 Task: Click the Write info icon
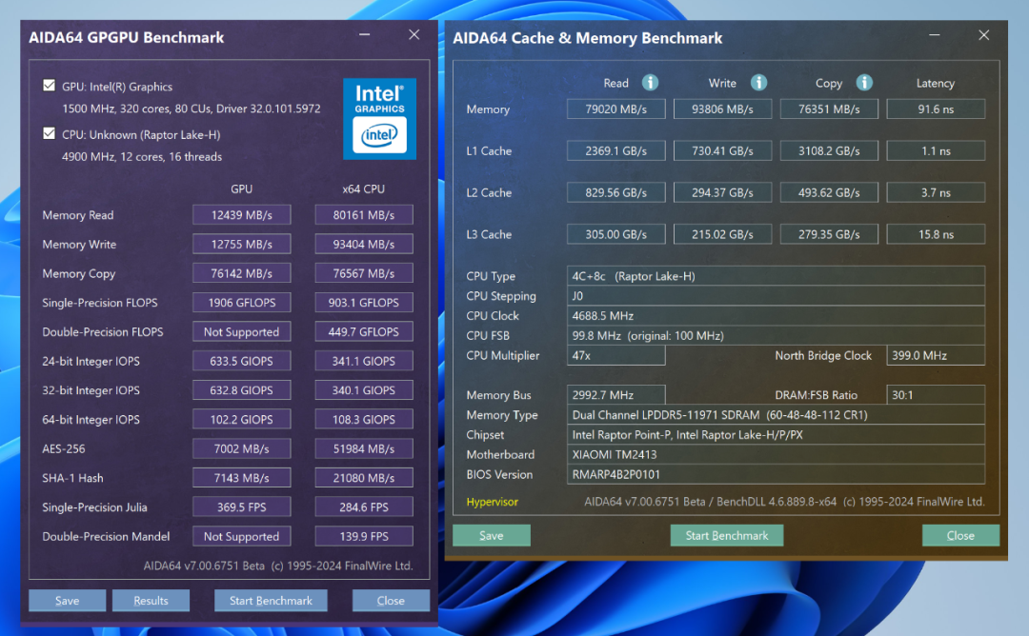click(758, 83)
